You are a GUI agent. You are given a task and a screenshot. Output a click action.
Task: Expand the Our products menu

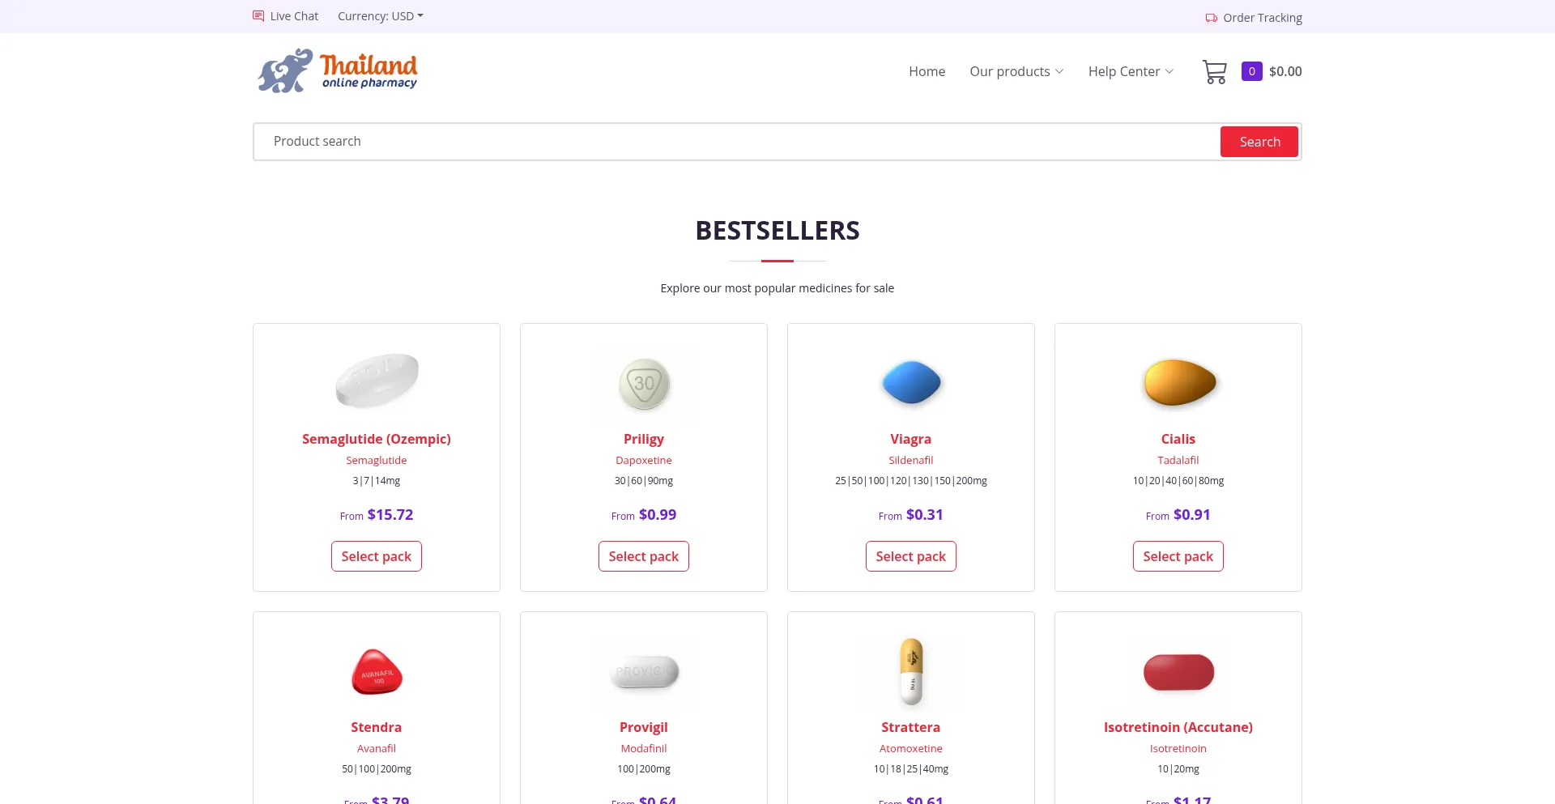pyautogui.click(x=1016, y=71)
